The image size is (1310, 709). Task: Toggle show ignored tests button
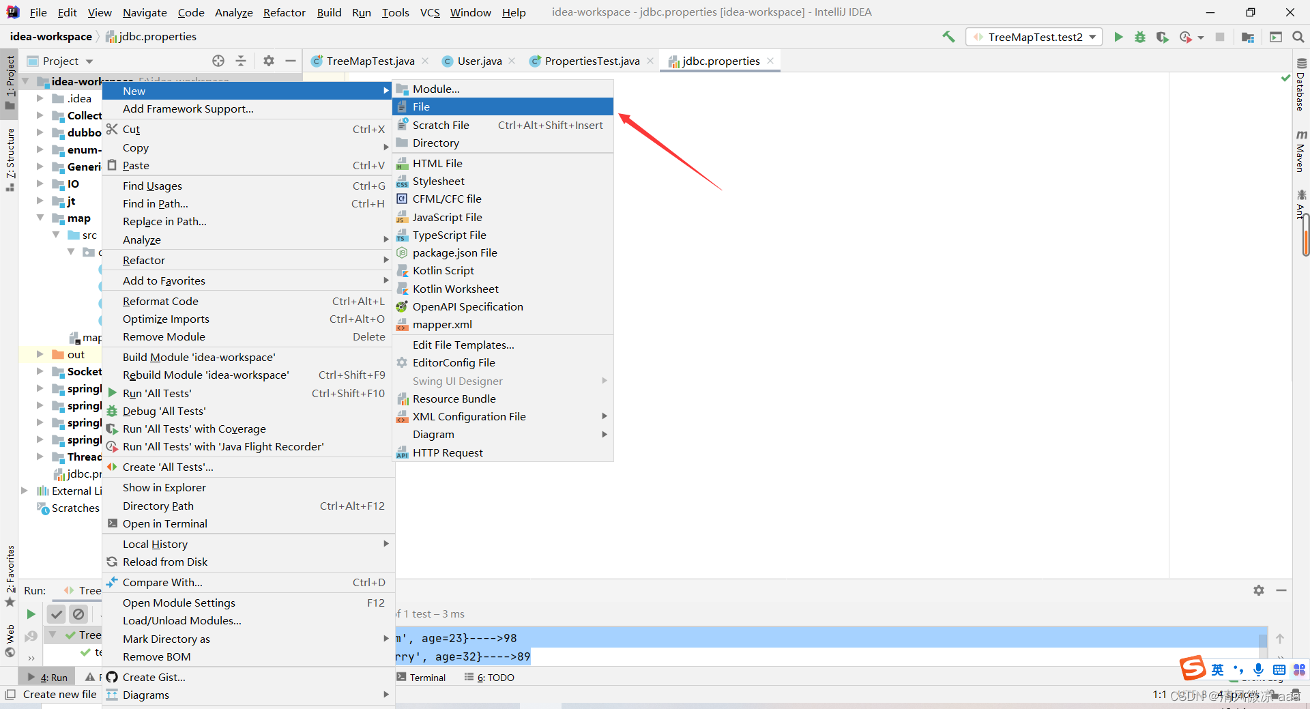coord(79,614)
